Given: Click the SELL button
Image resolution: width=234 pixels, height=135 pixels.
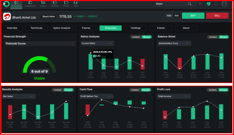Looking at the screenshot, I should click(x=217, y=16).
